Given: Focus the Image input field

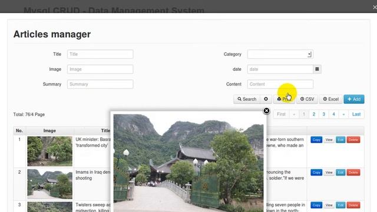Looking at the screenshot, I should pos(100,69).
